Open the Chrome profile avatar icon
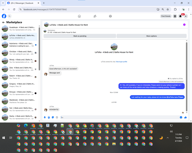192x153 pixels. click(184, 9)
